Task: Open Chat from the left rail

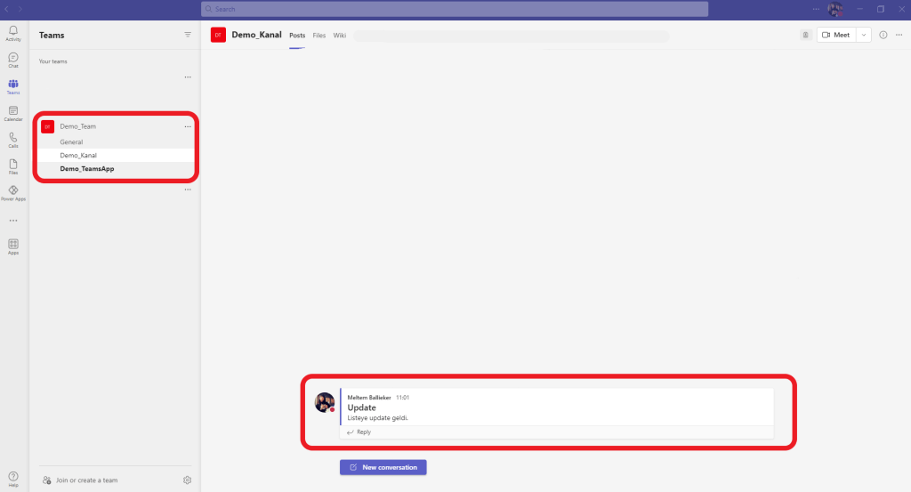Action: [13, 60]
